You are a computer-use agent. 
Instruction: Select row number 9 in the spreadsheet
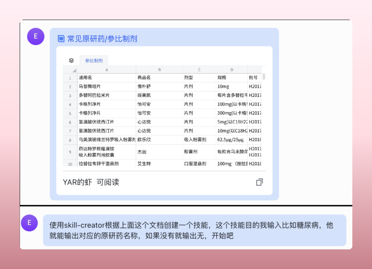pos(69,152)
